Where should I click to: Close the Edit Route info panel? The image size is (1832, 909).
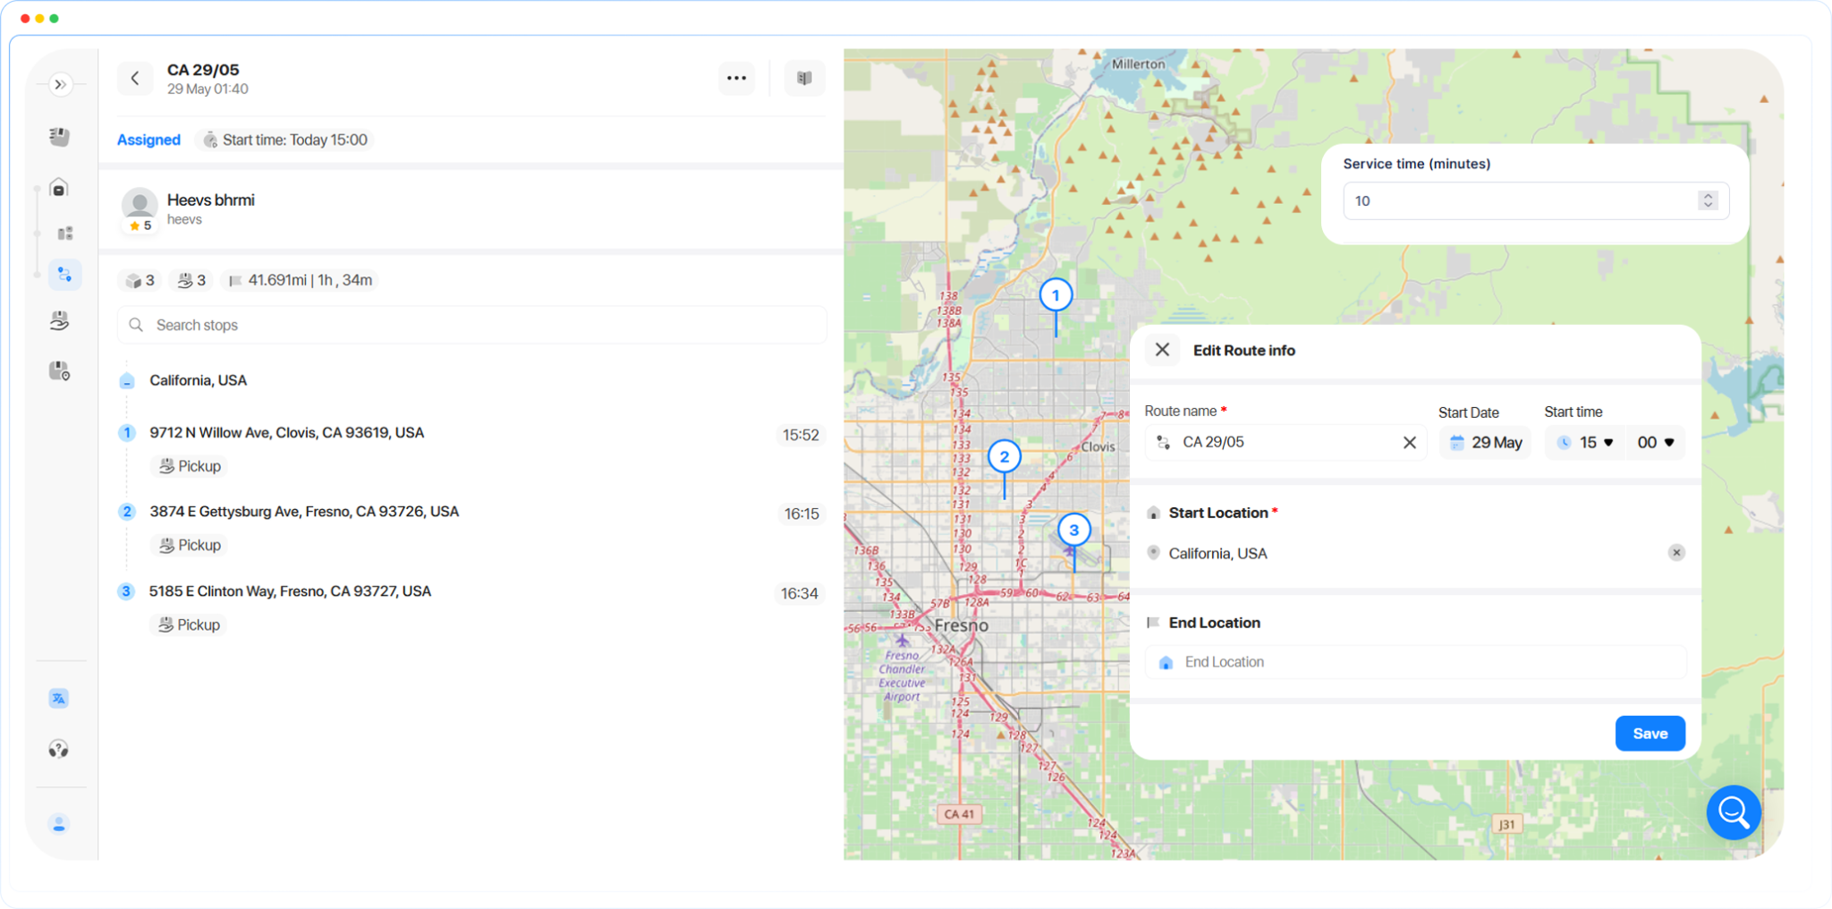coord(1162,350)
